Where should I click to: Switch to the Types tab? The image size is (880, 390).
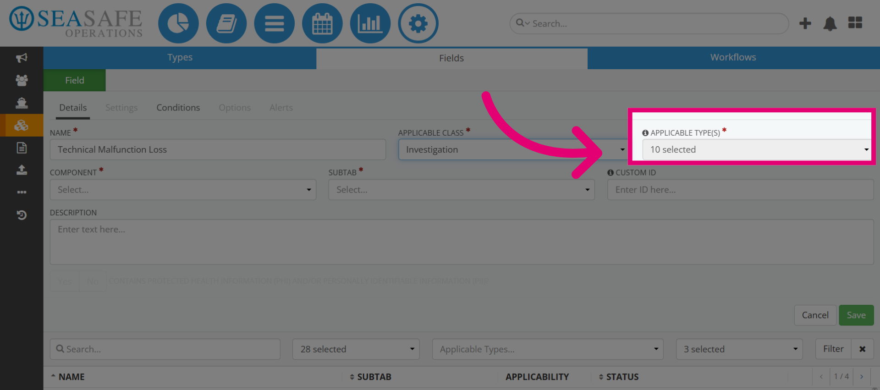click(180, 58)
